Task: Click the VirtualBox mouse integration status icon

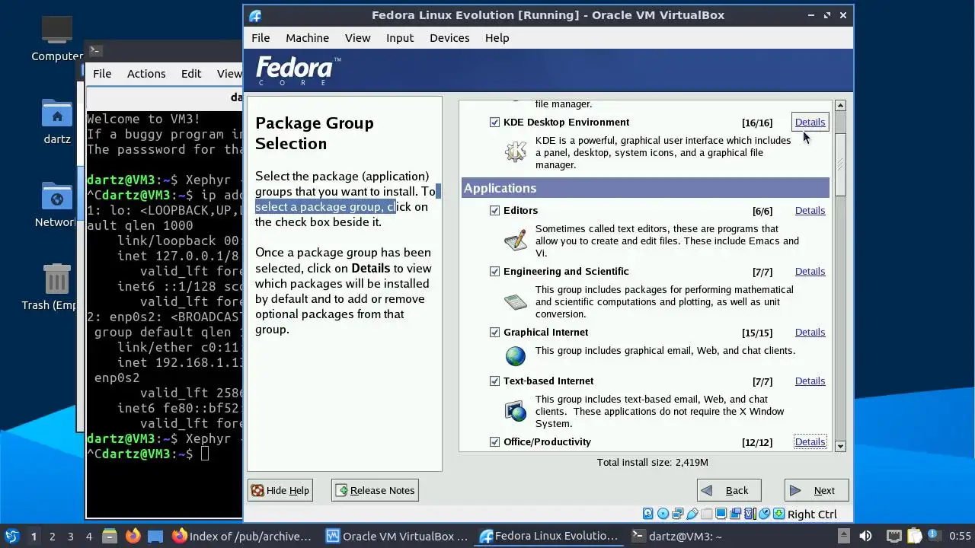Action: pyautogui.click(x=765, y=514)
